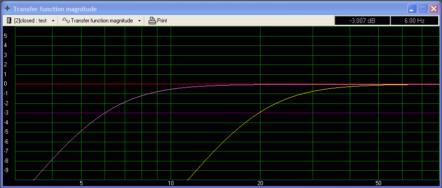
Task: Click the enclosure icon beside [2]closed : test
Action: click(9, 21)
